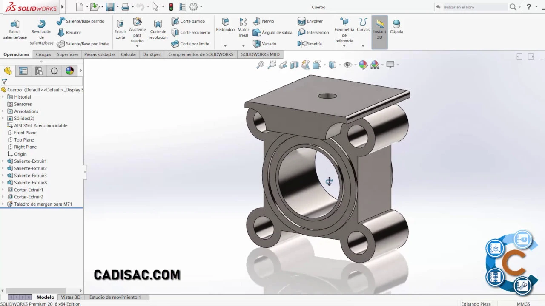Select the Intersección tool
This screenshot has width=545, height=306.
tap(313, 32)
